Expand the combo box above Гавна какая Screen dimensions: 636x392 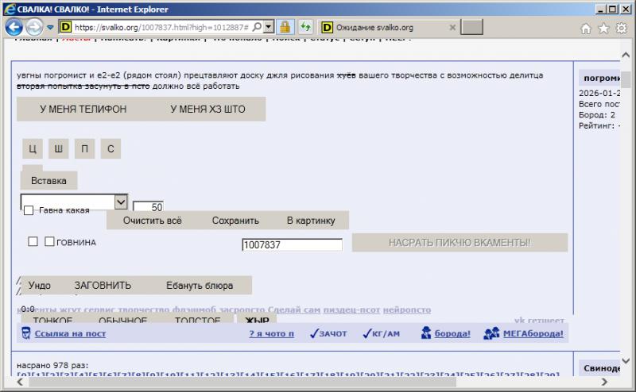[x=121, y=202]
